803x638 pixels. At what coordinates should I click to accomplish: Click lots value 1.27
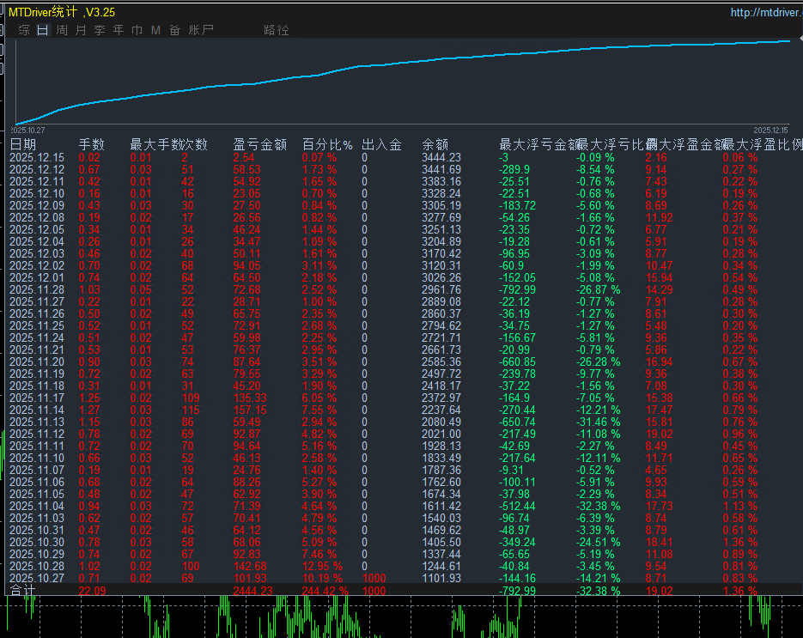pyautogui.click(x=89, y=410)
